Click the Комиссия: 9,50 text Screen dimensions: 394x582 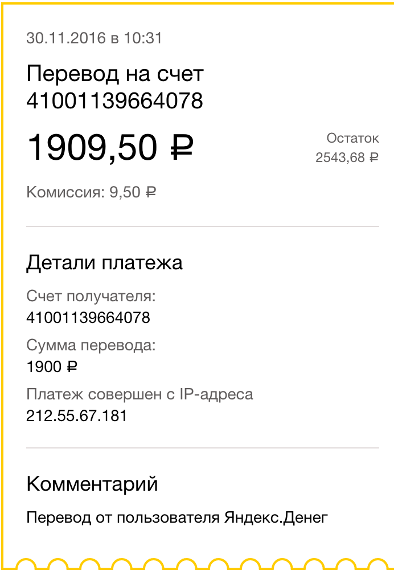coord(83,192)
